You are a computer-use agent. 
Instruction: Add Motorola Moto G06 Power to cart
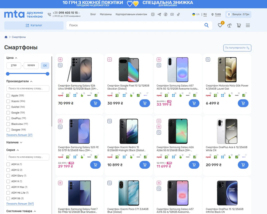point(243,103)
